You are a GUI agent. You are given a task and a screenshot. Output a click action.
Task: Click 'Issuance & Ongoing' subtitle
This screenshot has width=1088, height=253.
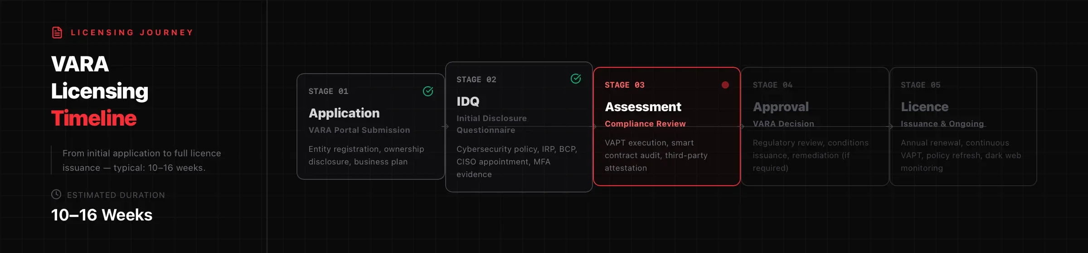[942, 124]
